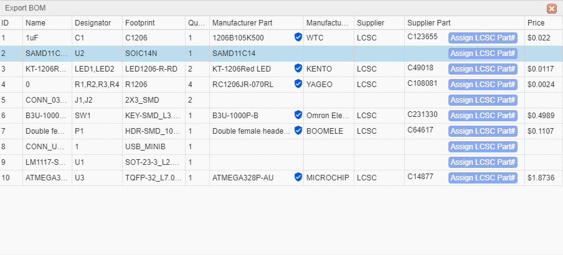563x255 pixels.
Task: Sort by the Name column header
Action: coord(35,23)
